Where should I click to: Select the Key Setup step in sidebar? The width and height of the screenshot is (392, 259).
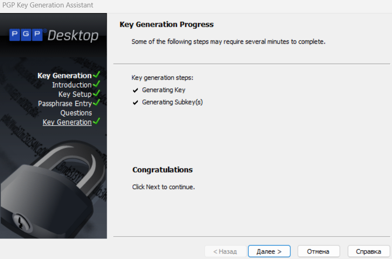75,94
